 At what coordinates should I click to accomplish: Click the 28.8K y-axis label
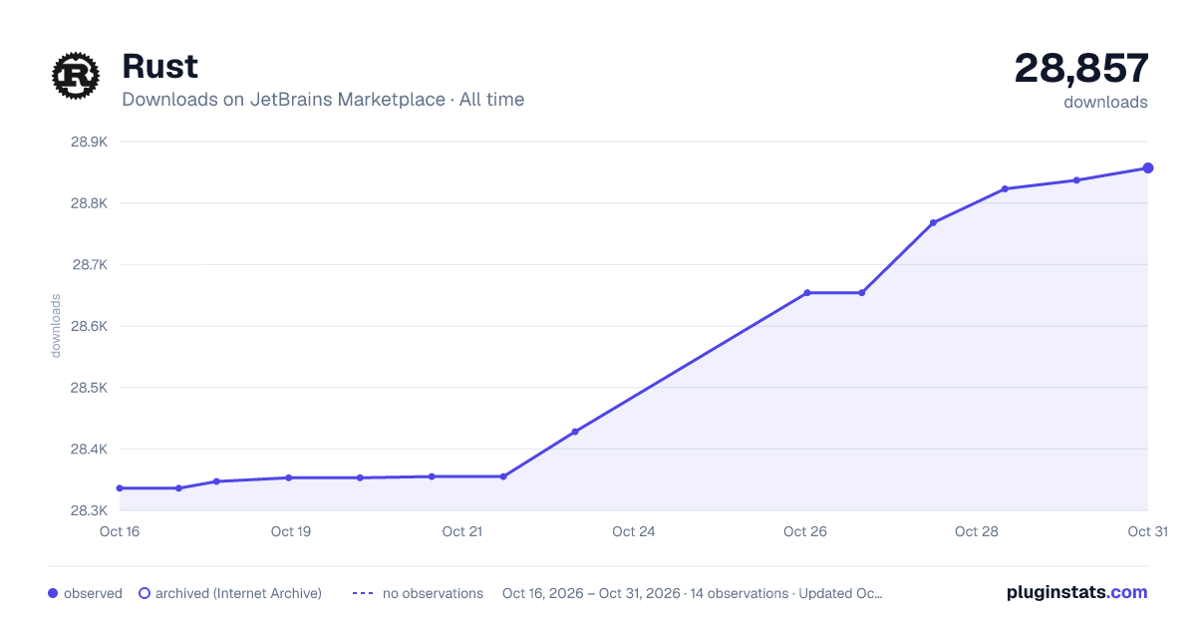click(89, 203)
